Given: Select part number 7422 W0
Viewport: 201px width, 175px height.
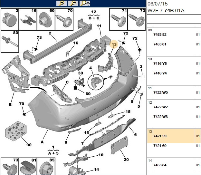Looking at the screenshot, I should (x=160, y=92).
